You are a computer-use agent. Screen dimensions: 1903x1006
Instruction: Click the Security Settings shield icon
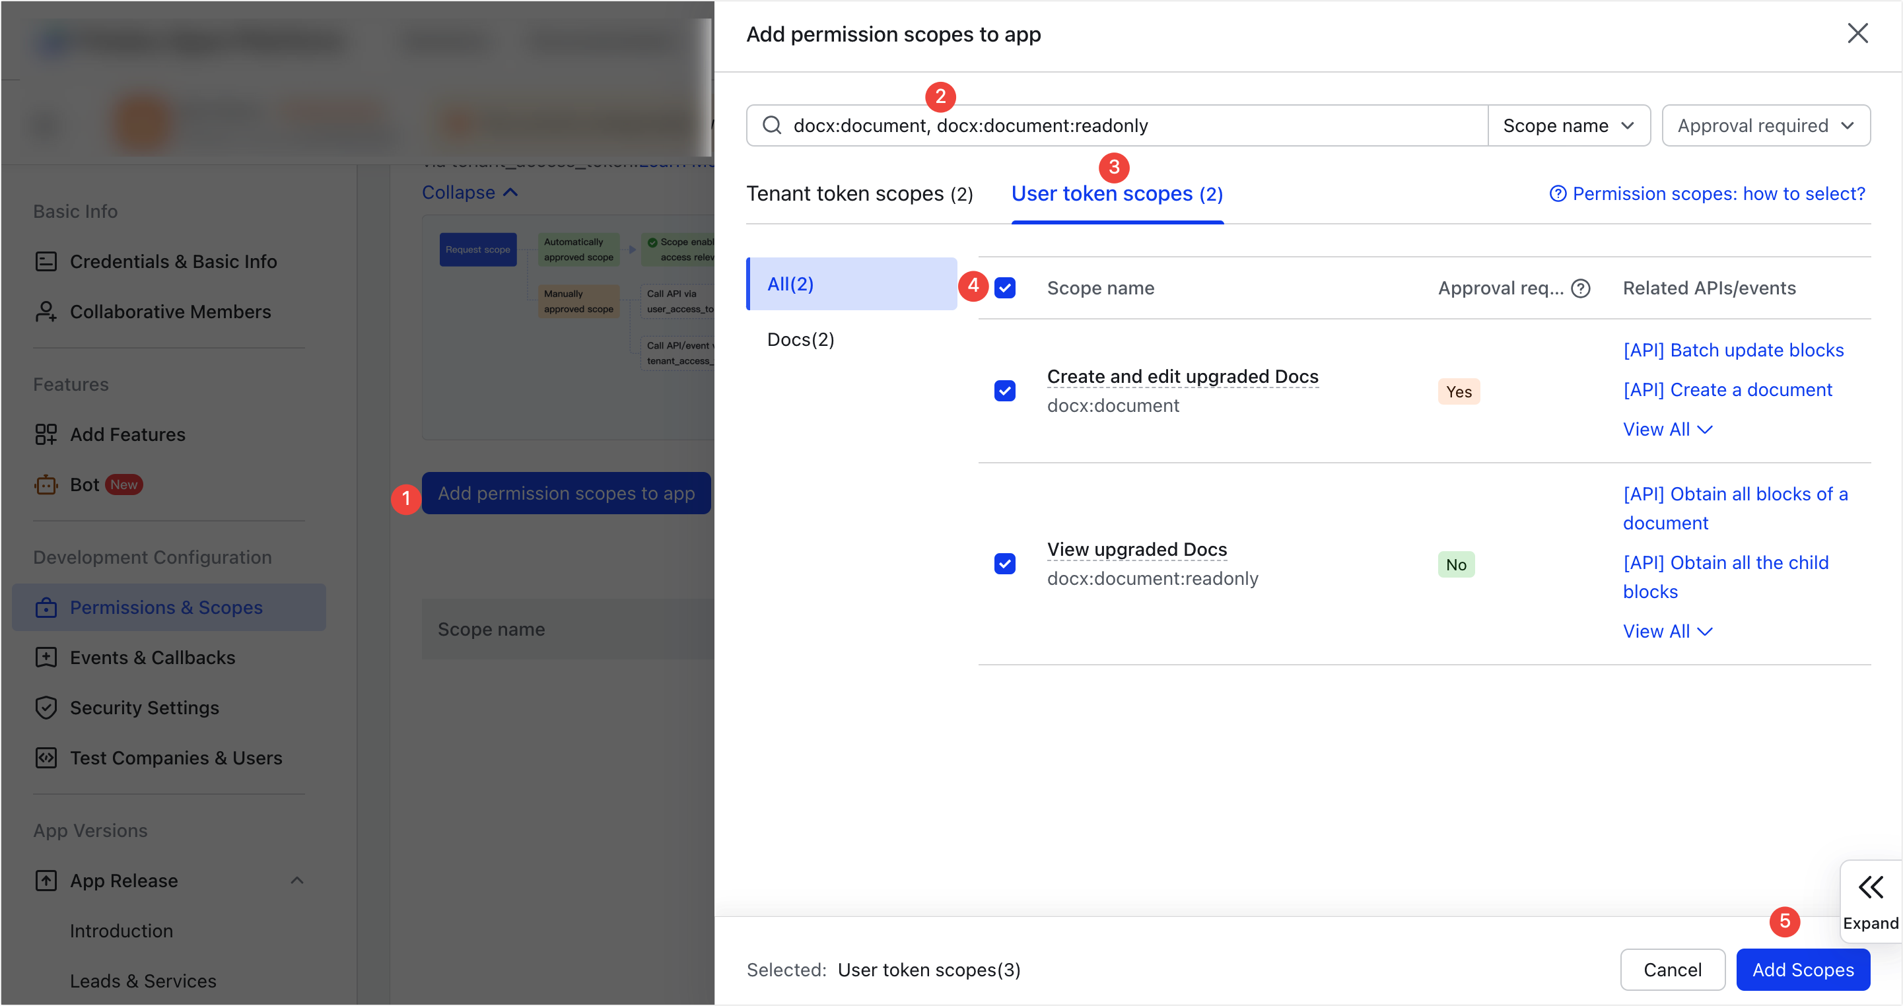(x=46, y=708)
